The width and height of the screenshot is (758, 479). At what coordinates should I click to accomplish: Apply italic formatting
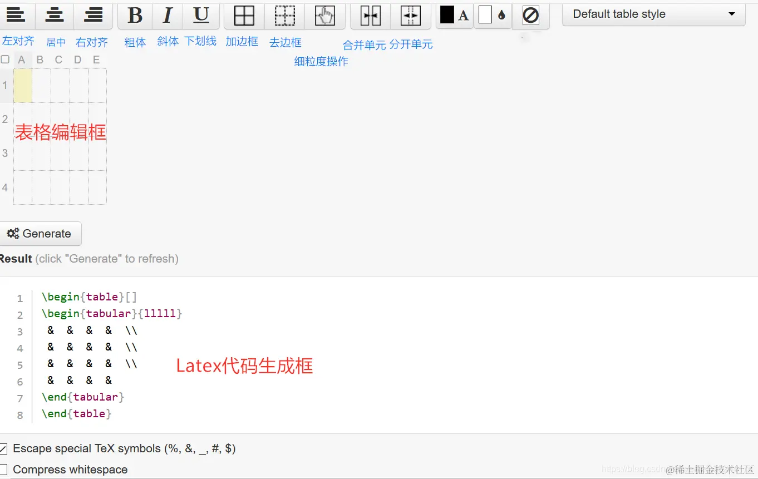168,16
